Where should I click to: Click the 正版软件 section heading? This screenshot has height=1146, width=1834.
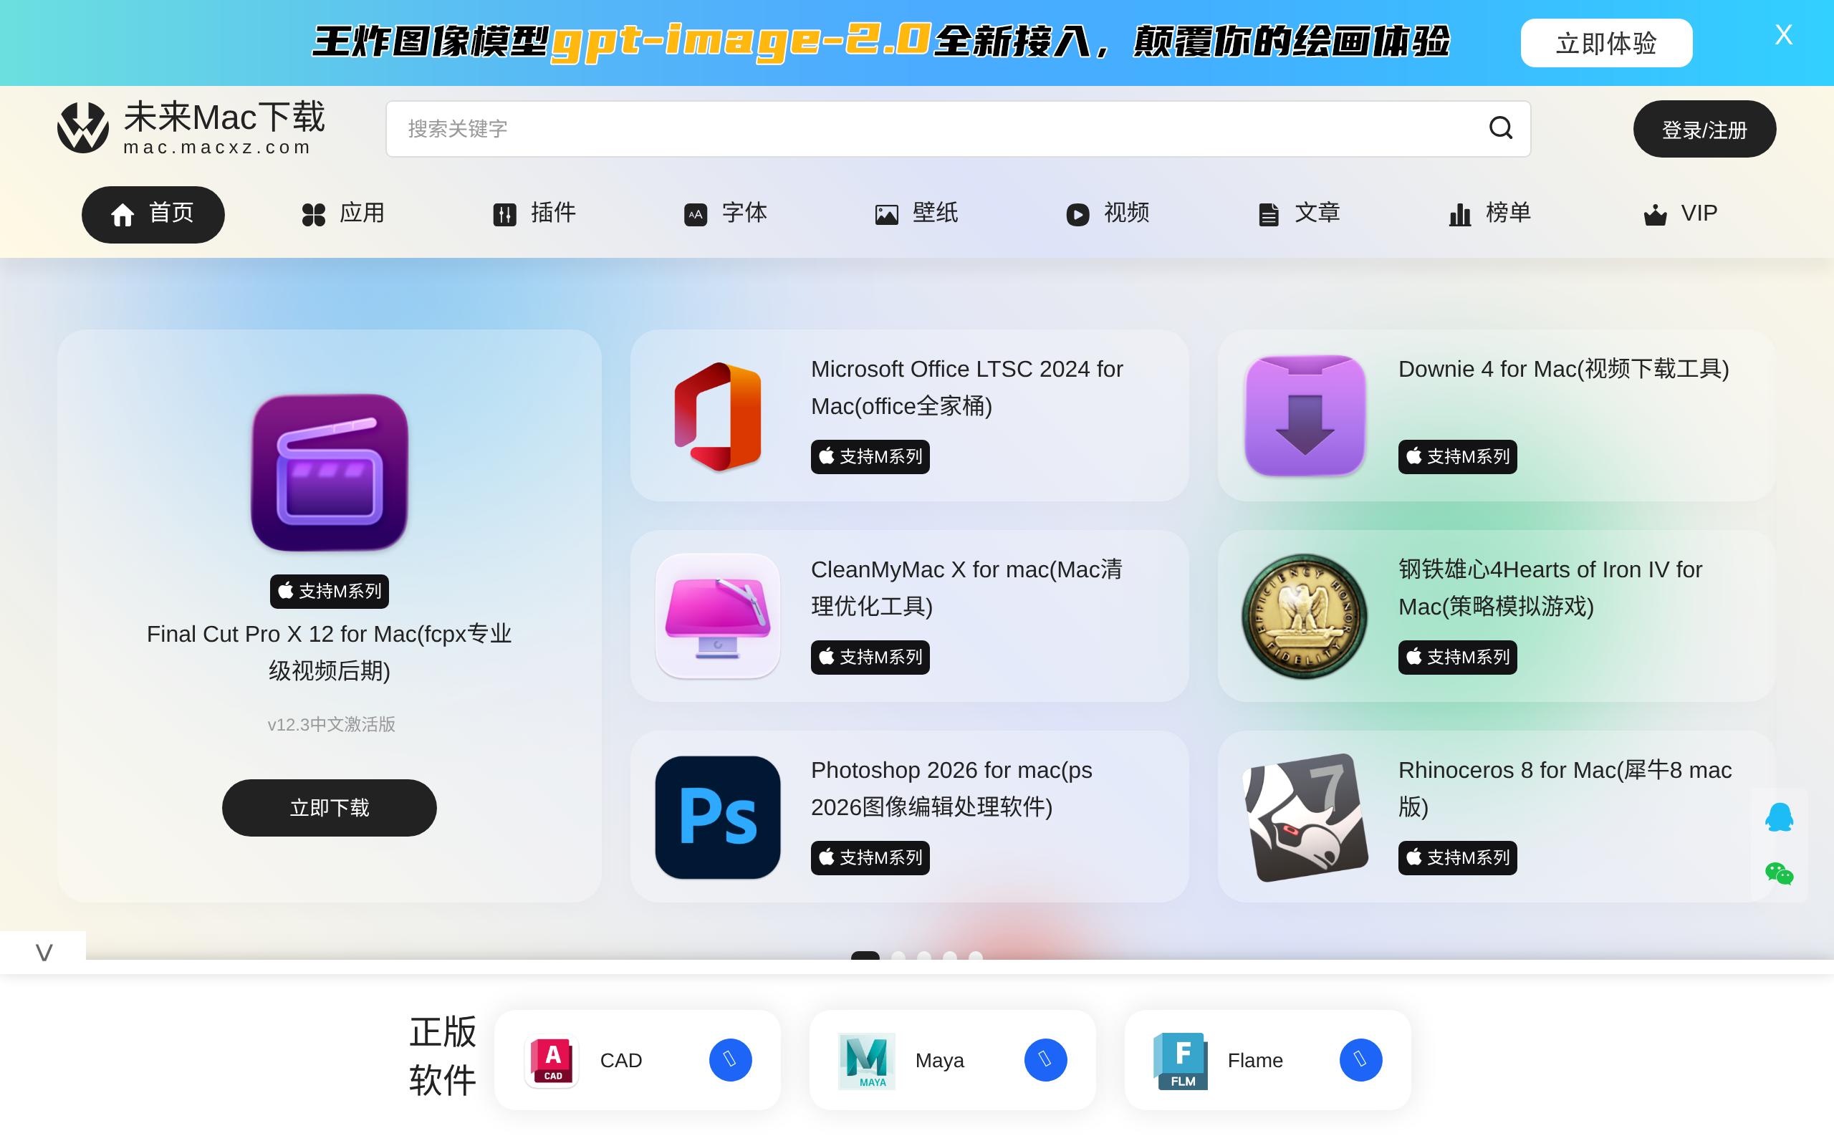[x=443, y=1056]
